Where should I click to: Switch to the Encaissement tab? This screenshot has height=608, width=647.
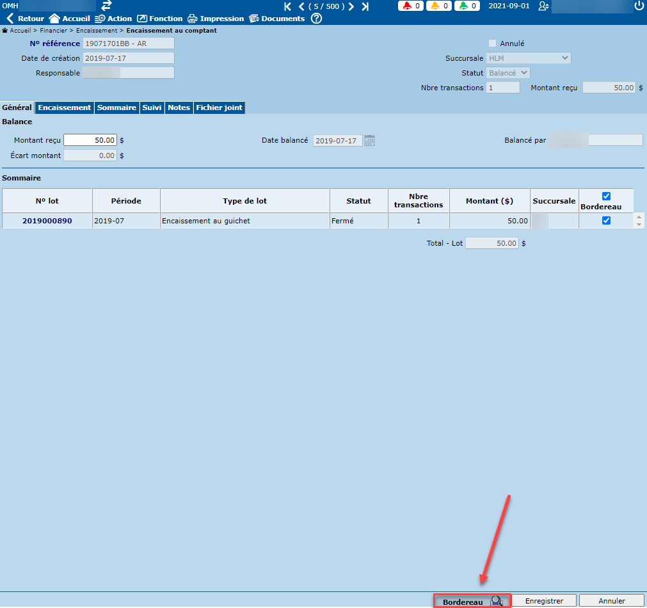[x=65, y=108]
